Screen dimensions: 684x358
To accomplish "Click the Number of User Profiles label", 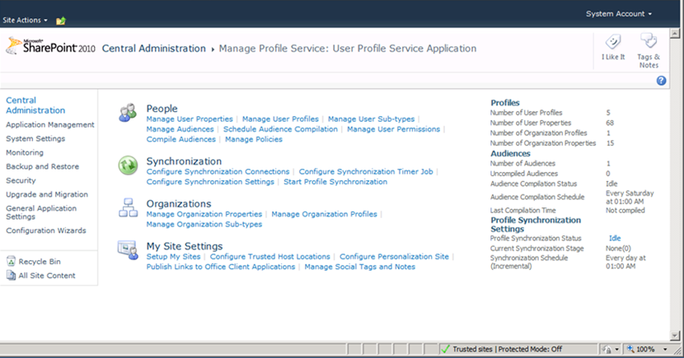I will (526, 113).
